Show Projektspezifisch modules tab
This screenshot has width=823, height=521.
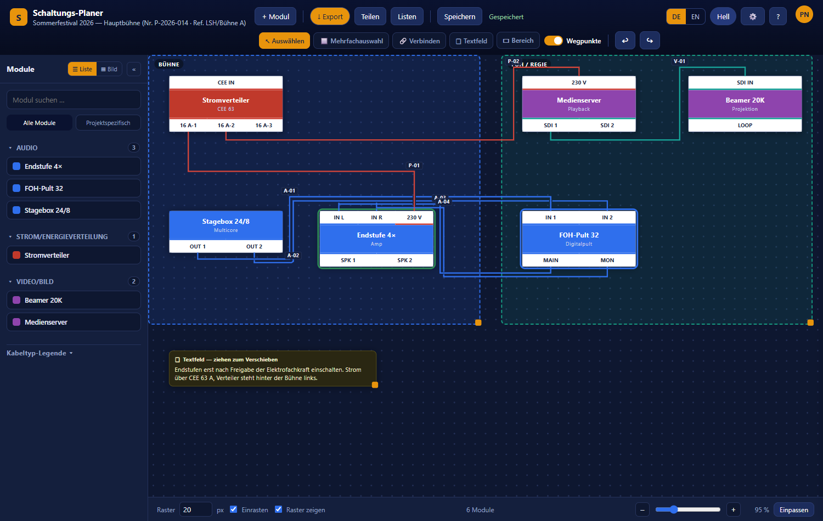108,123
